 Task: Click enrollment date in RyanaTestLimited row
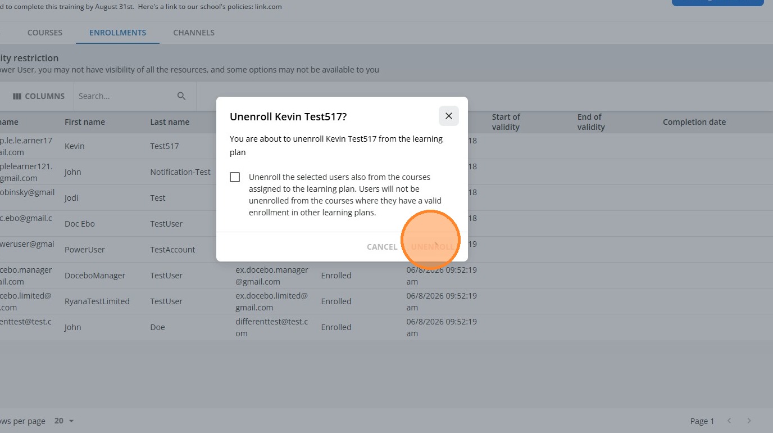(442, 301)
